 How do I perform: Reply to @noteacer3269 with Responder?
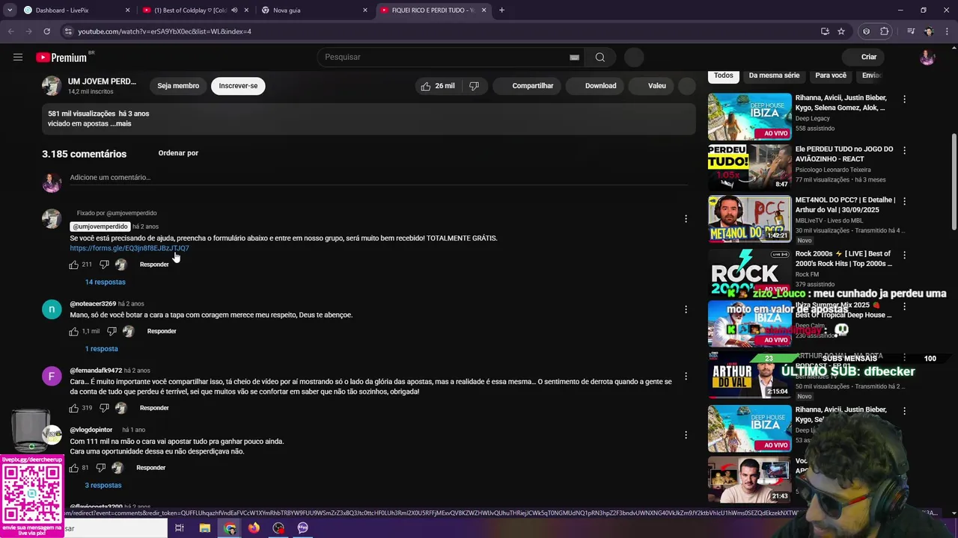pos(162,331)
